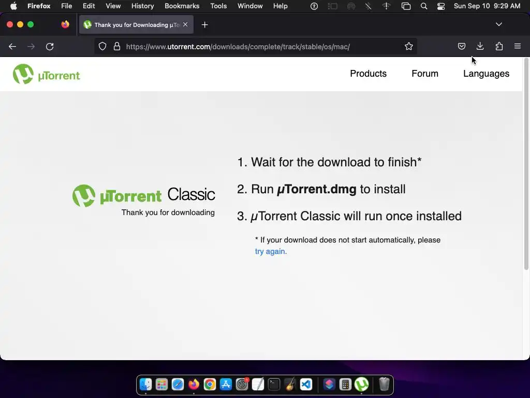Click the Stage Manager menu bar icon
The height and width of the screenshot is (398, 530).
[x=333, y=6]
